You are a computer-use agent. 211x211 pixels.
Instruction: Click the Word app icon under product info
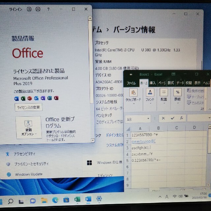(16, 99)
